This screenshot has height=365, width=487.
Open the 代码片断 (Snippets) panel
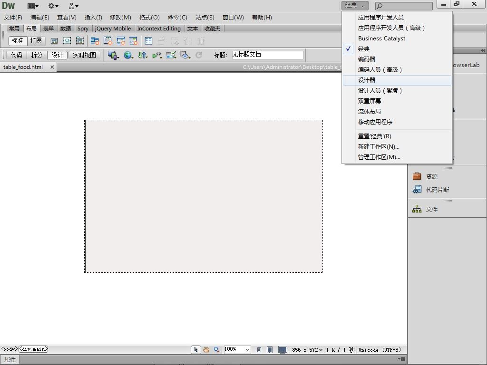(x=437, y=190)
